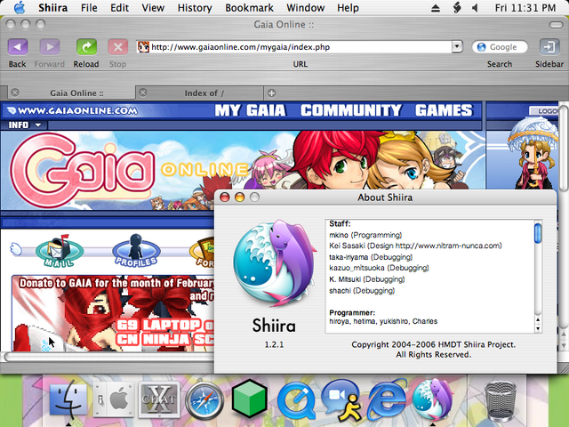
Task: Open iChat AIM icon in Dock
Action: 341,400
